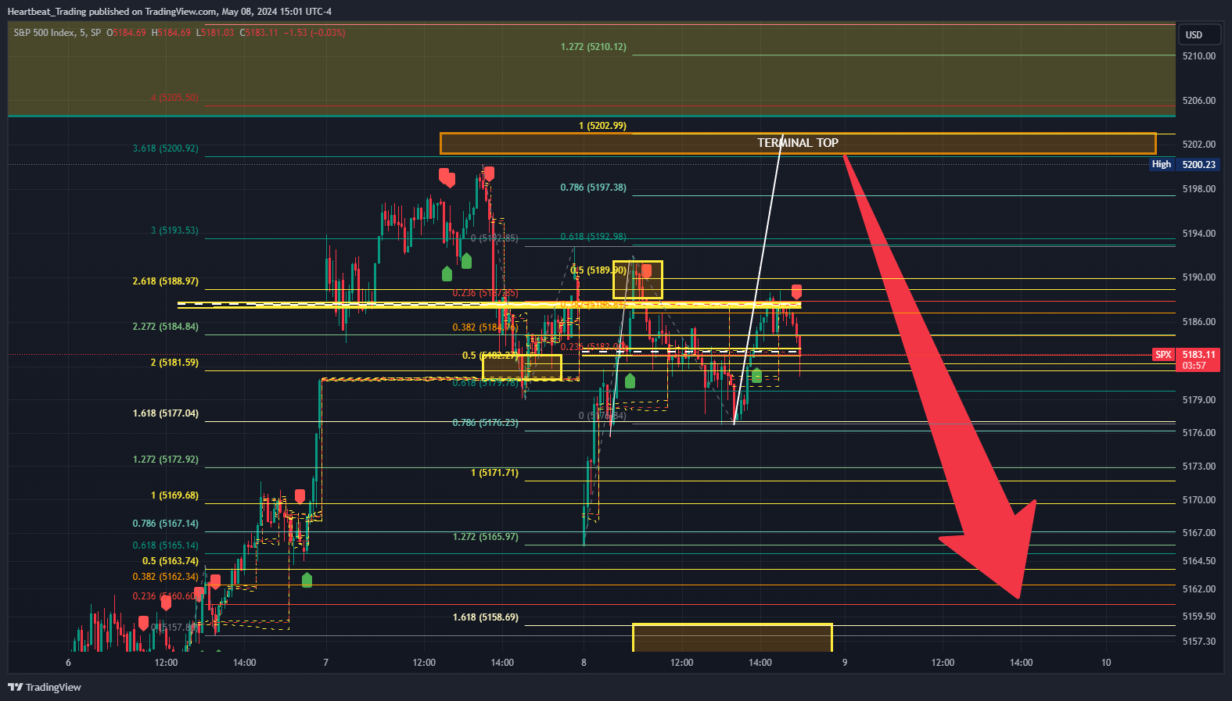This screenshot has height=701, width=1232.
Task: Select the 0.786 (5167.14) Fibonacci label
Action: click(165, 524)
